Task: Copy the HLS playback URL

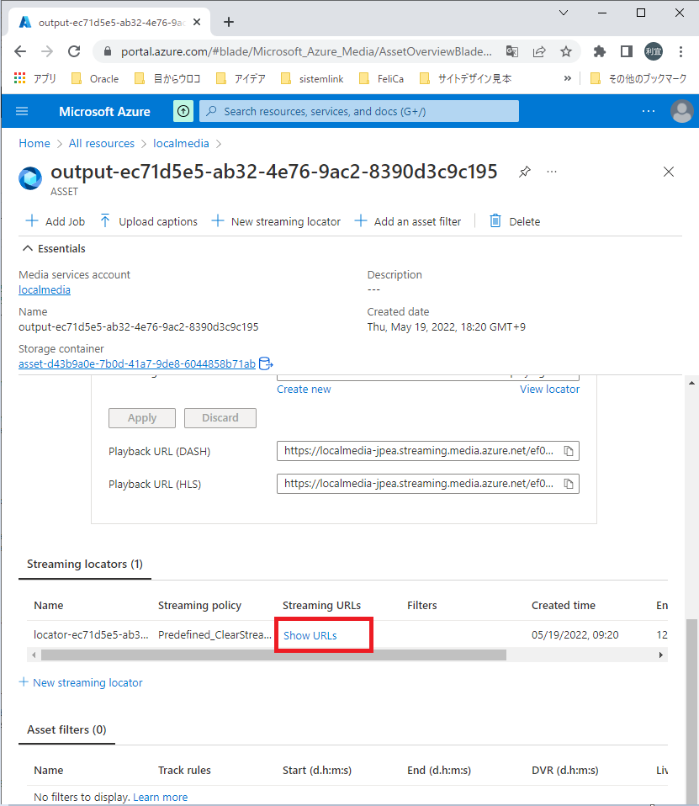Action: click(x=569, y=484)
